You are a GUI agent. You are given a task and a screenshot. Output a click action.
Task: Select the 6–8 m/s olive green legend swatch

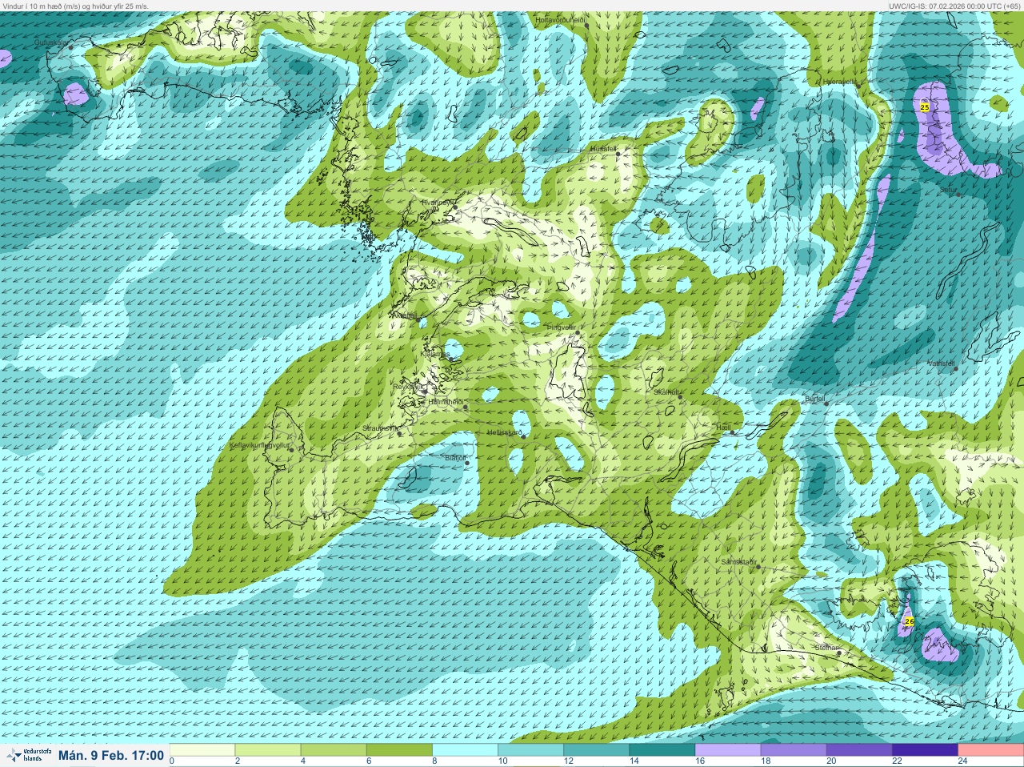400,749
